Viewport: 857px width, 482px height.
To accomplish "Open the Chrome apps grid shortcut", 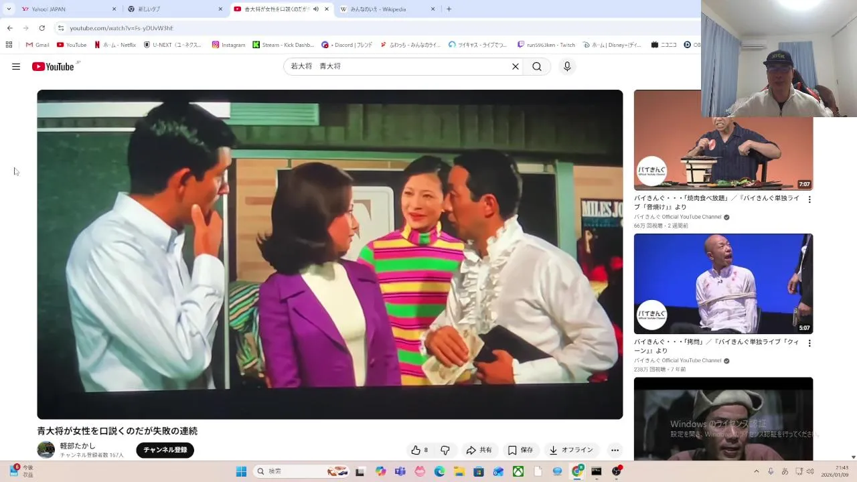I will pyautogui.click(x=9, y=45).
